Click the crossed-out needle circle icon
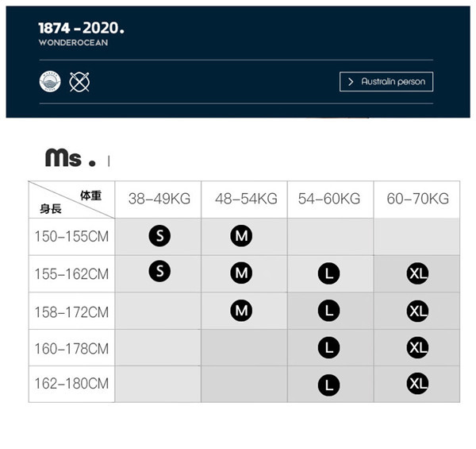Viewport: 476px width, 449px height. (x=79, y=82)
